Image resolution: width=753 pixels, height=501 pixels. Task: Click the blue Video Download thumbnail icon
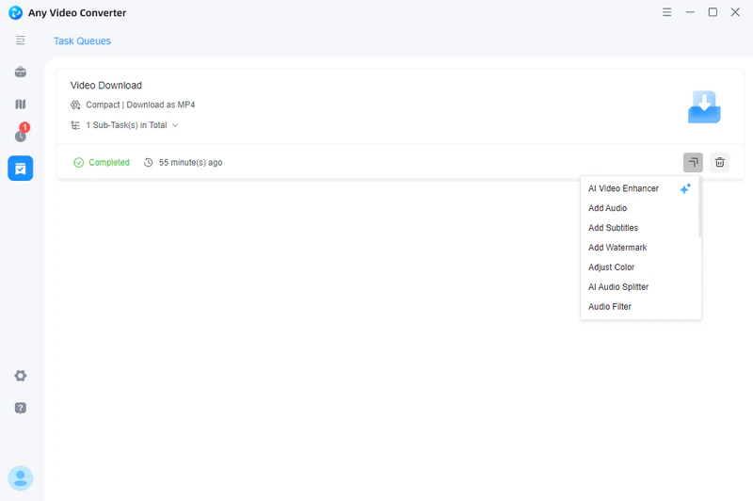703,106
